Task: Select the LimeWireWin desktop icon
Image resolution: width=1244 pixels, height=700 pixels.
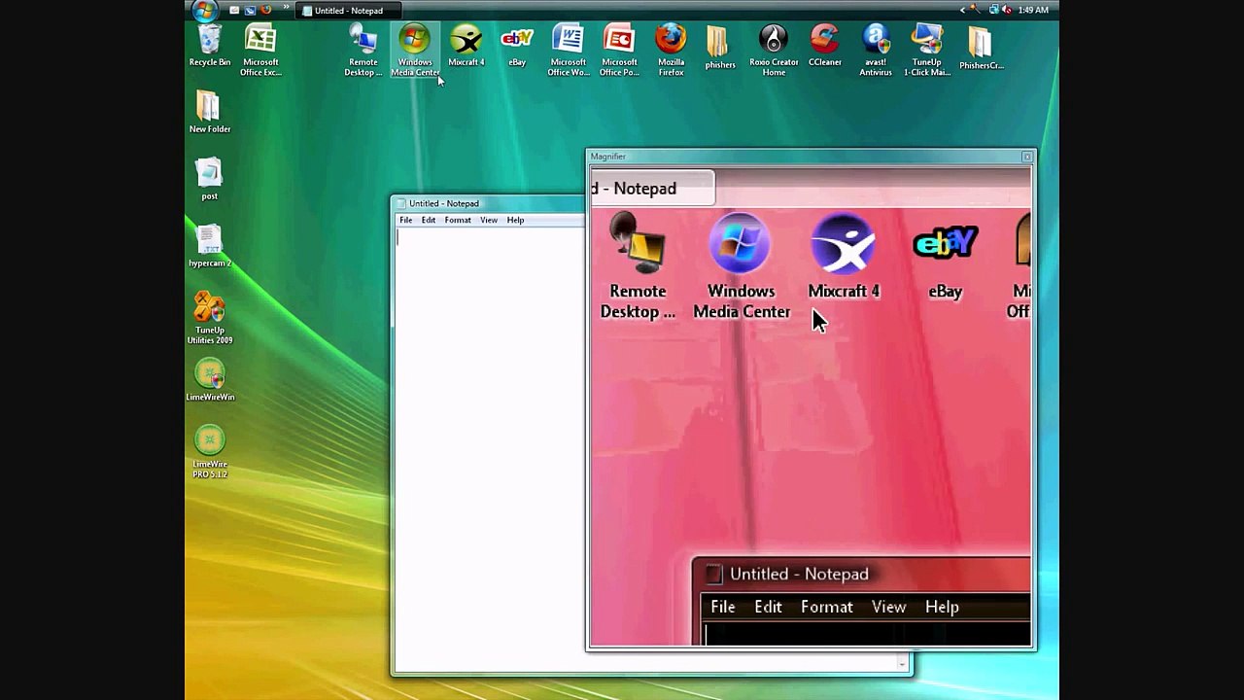Action: click(x=210, y=380)
